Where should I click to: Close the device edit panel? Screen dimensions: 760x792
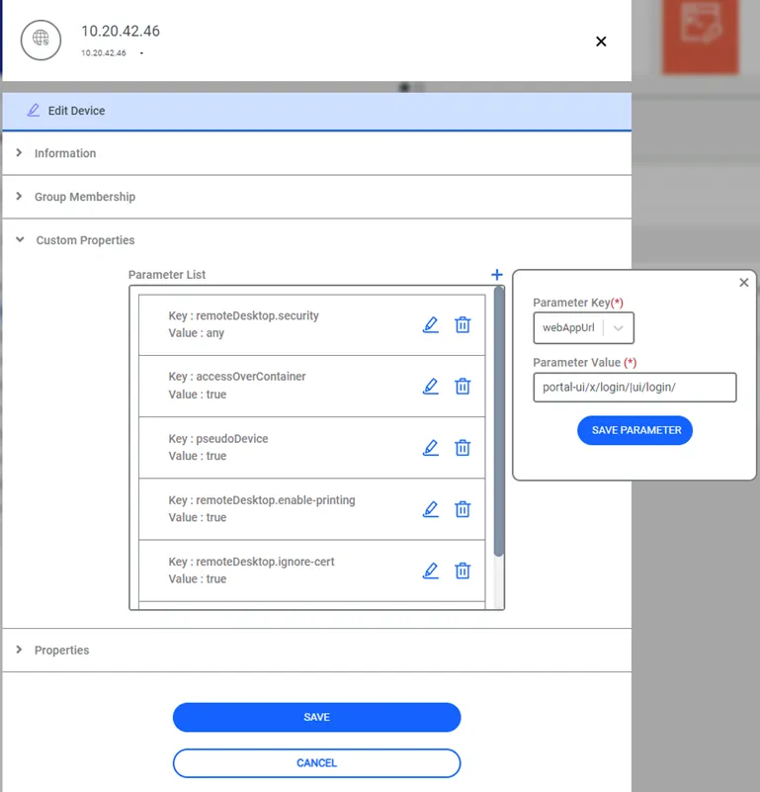pyautogui.click(x=601, y=42)
